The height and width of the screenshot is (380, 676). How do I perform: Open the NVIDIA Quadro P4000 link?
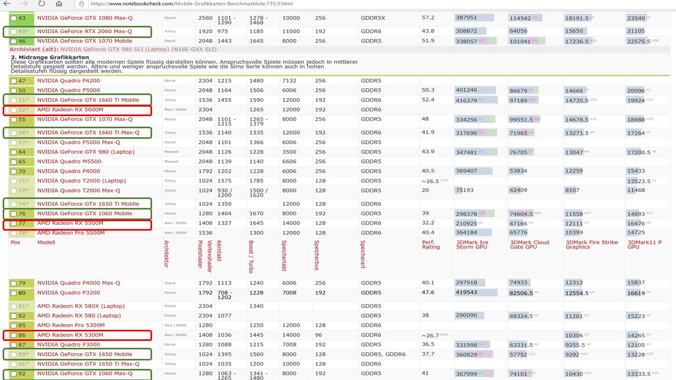(x=69, y=171)
